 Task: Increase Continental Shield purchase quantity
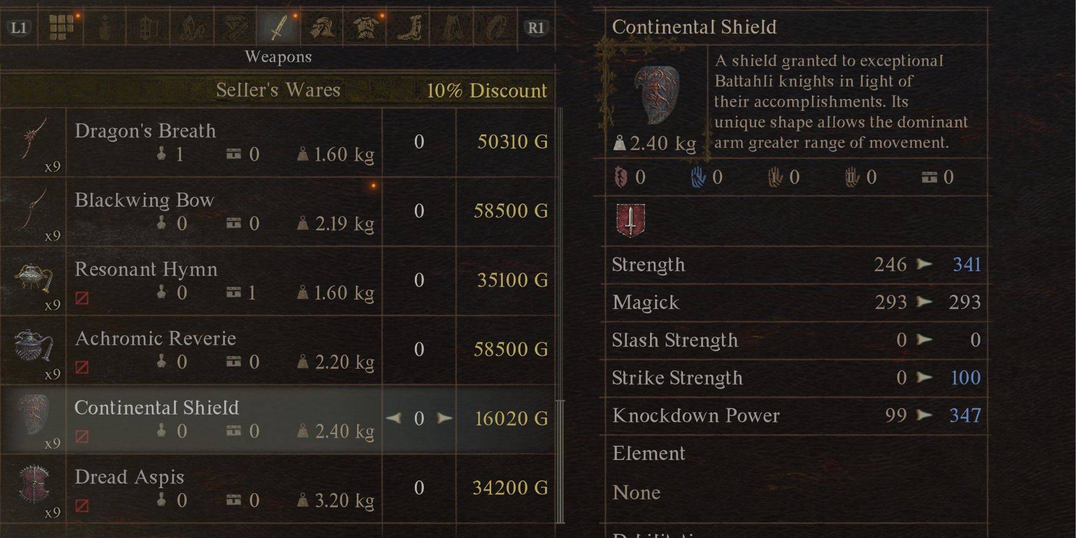tap(445, 418)
